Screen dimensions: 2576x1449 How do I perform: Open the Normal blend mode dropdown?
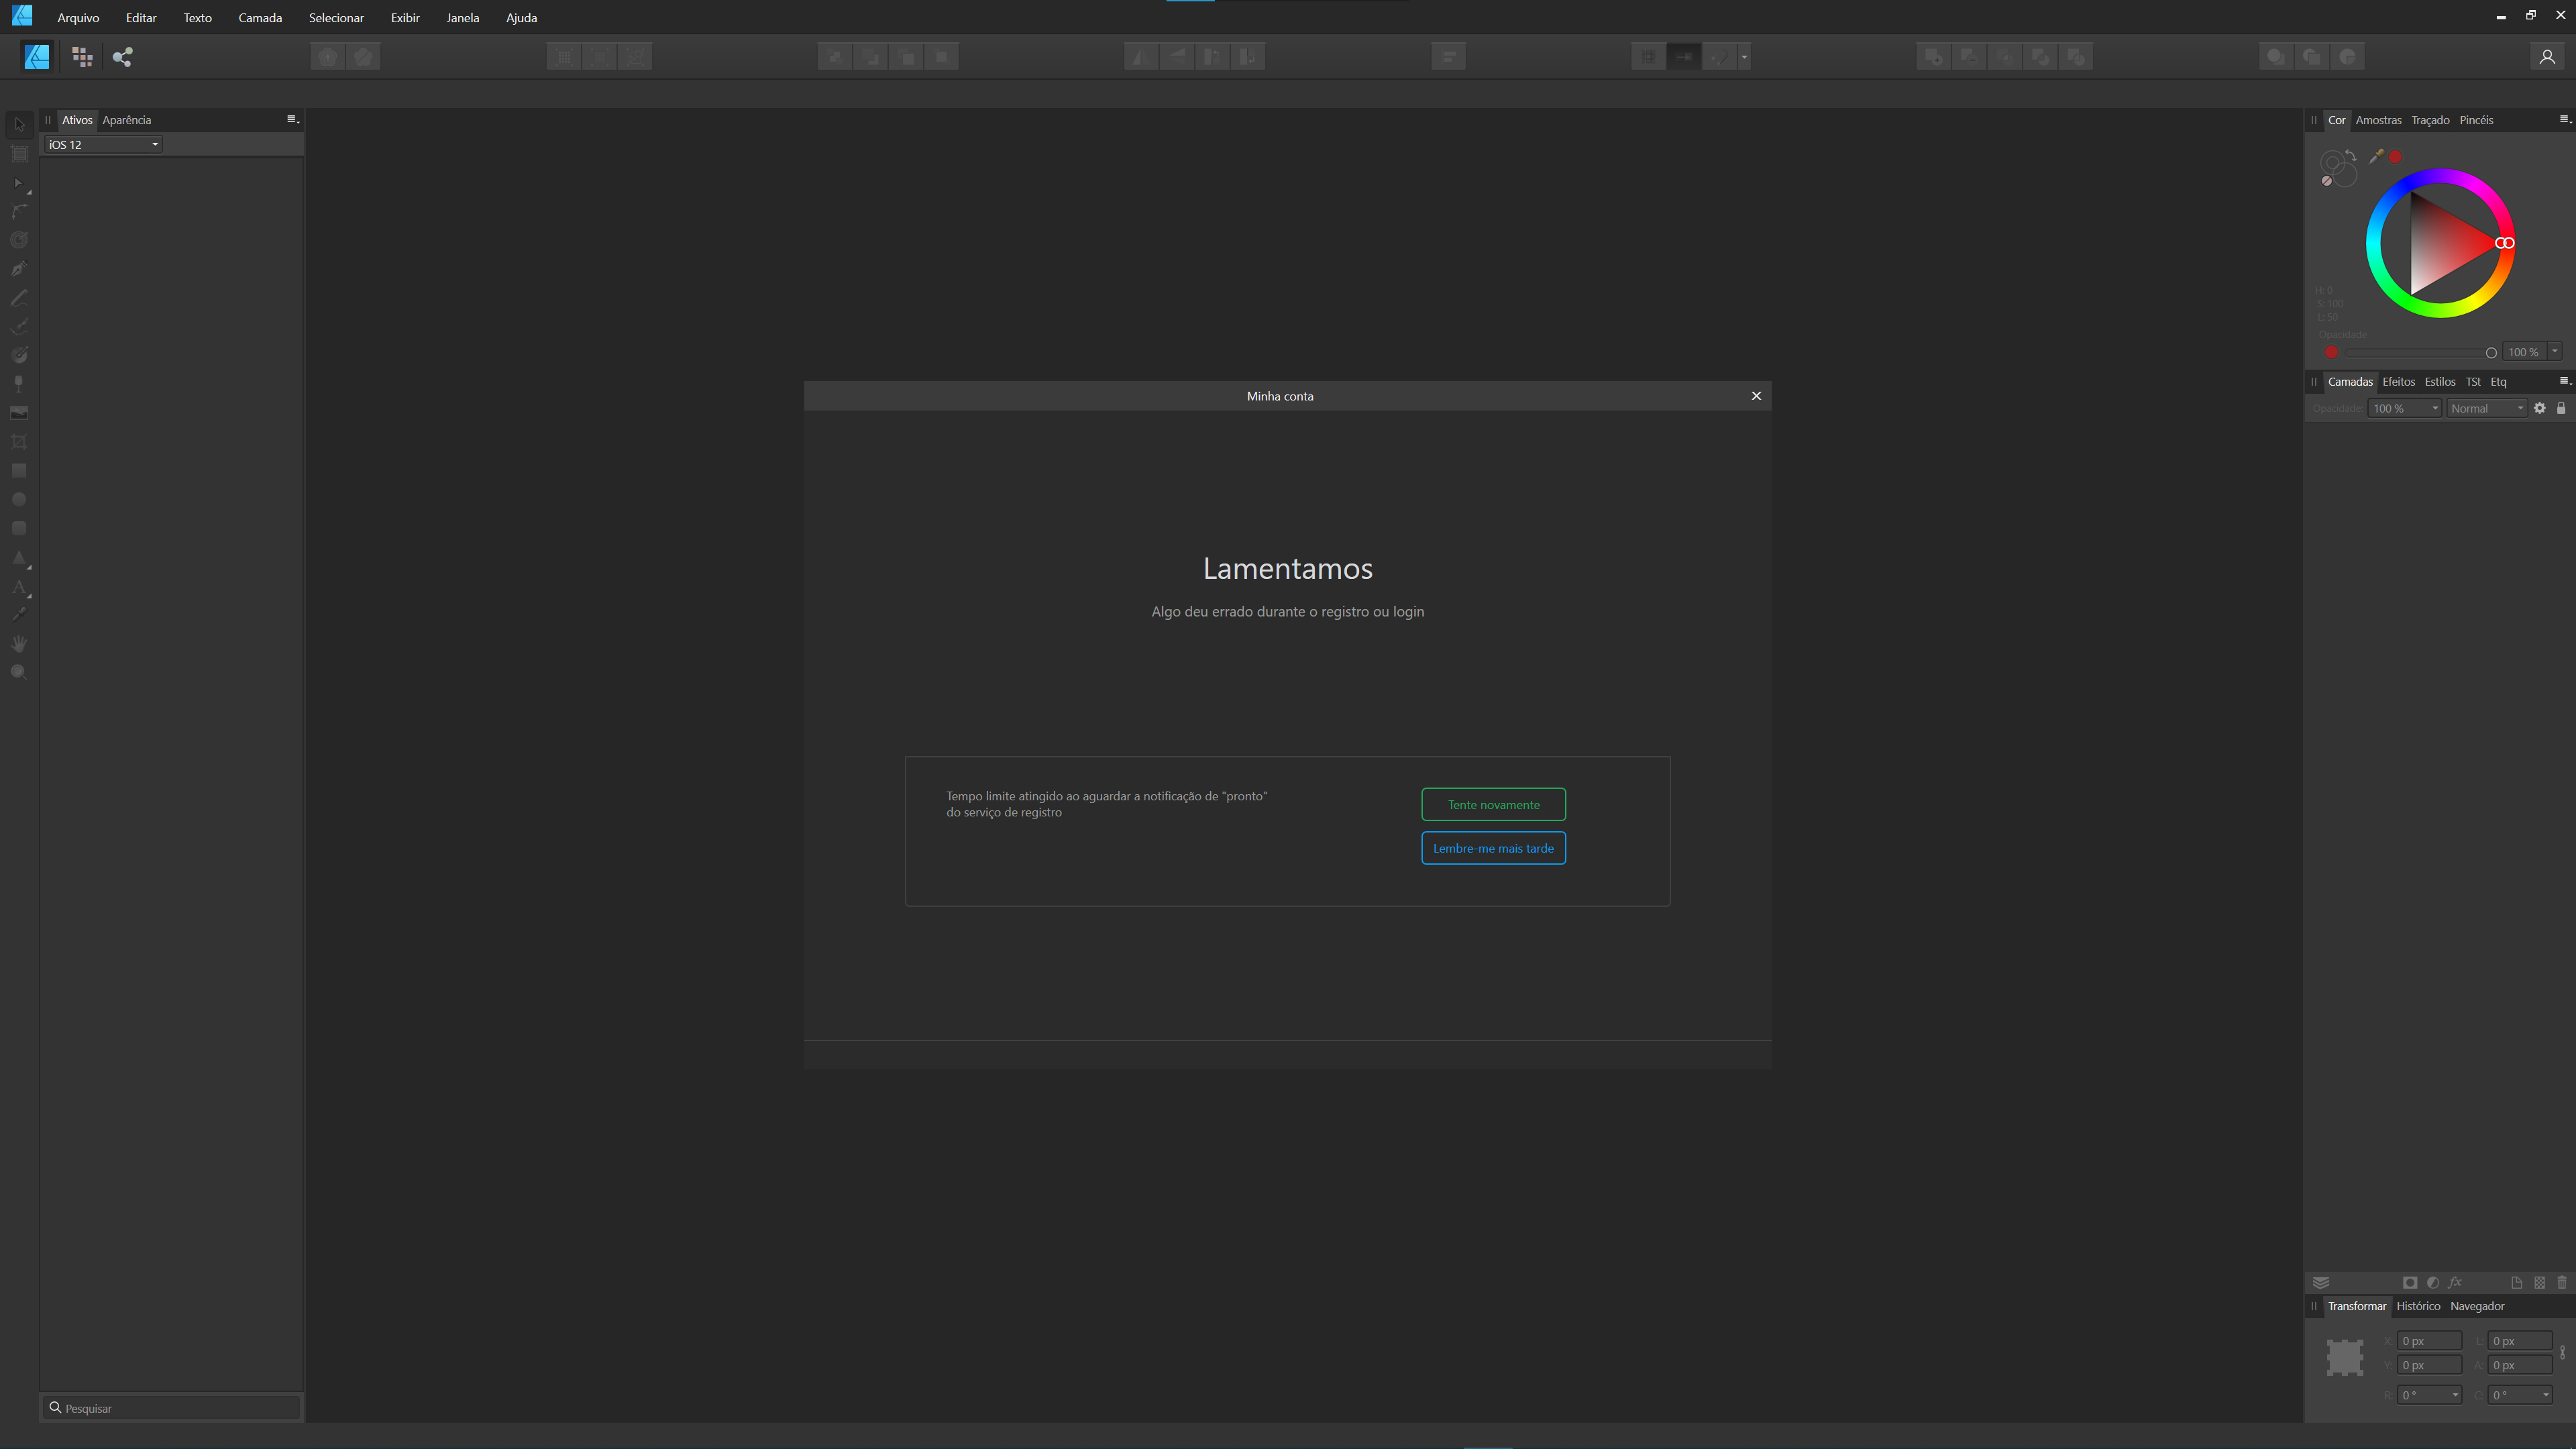2487,408
